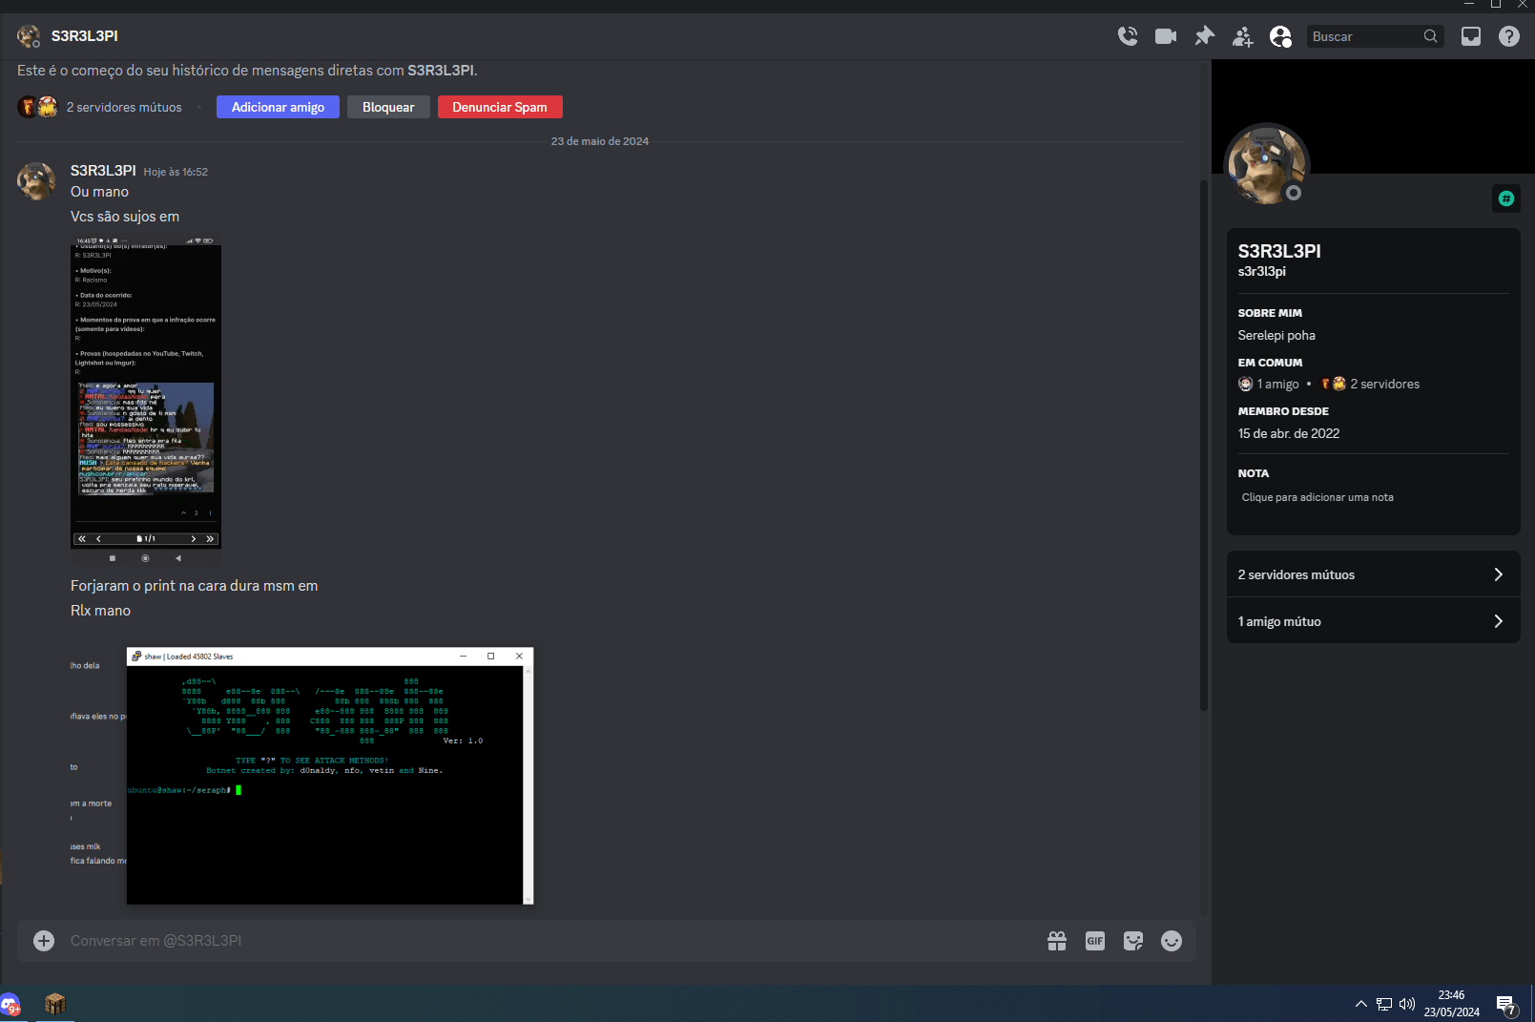Click the Buscar search field
Screen dimensions: 1535x1022
point(1364,36)
